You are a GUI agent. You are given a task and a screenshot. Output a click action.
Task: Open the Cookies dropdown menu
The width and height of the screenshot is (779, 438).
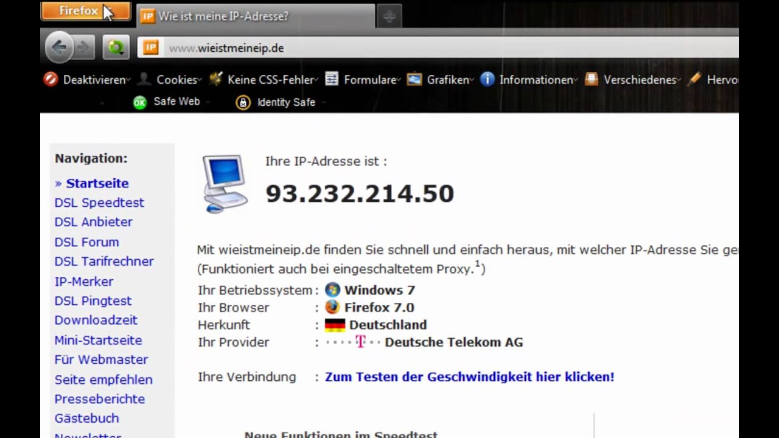coord(179,80)
